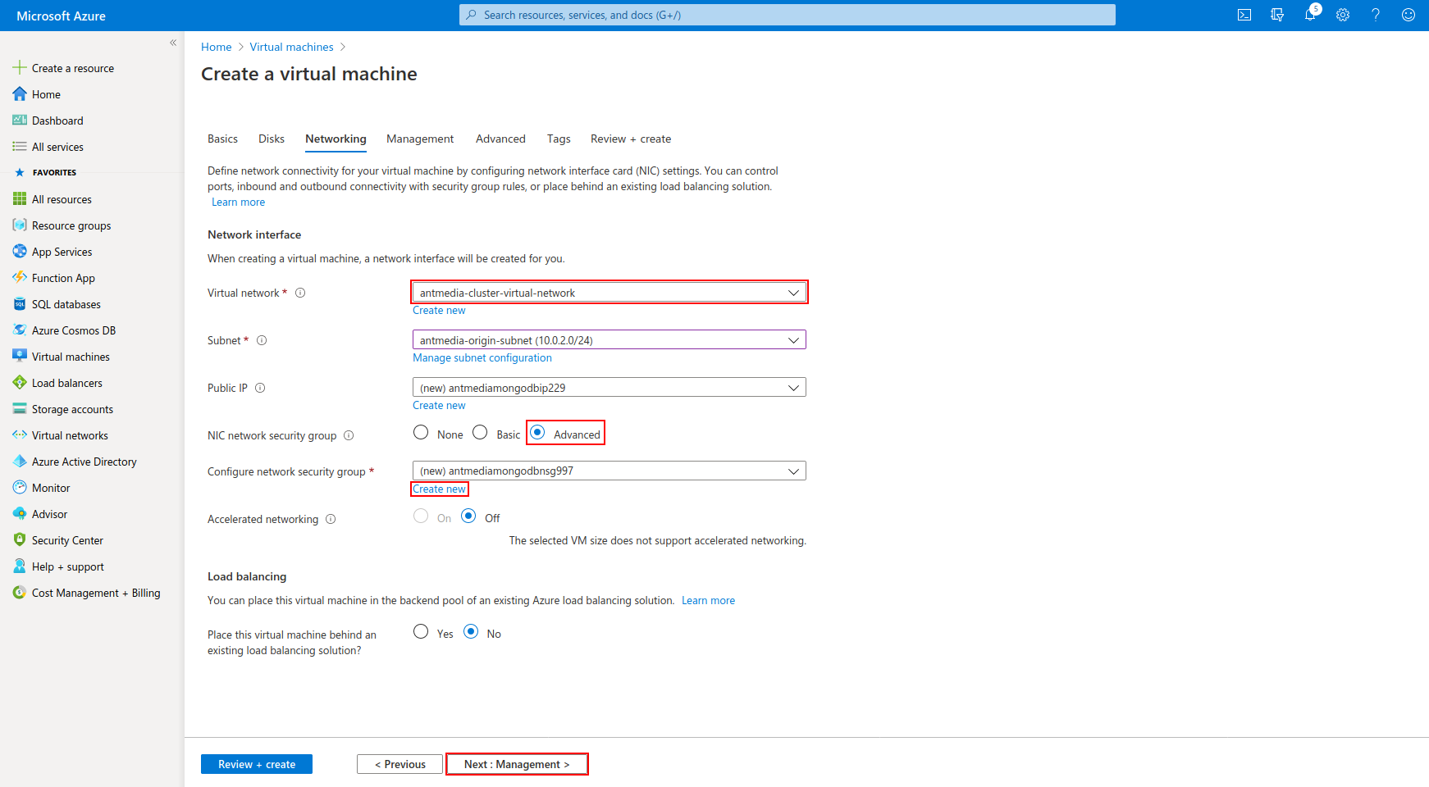Switch to the Disks tab

pos(272,139)
